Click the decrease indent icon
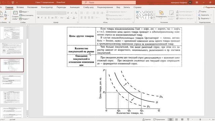The height and width of the screenshot is (121, 215). pyautogui.click(x=94, y=13)
